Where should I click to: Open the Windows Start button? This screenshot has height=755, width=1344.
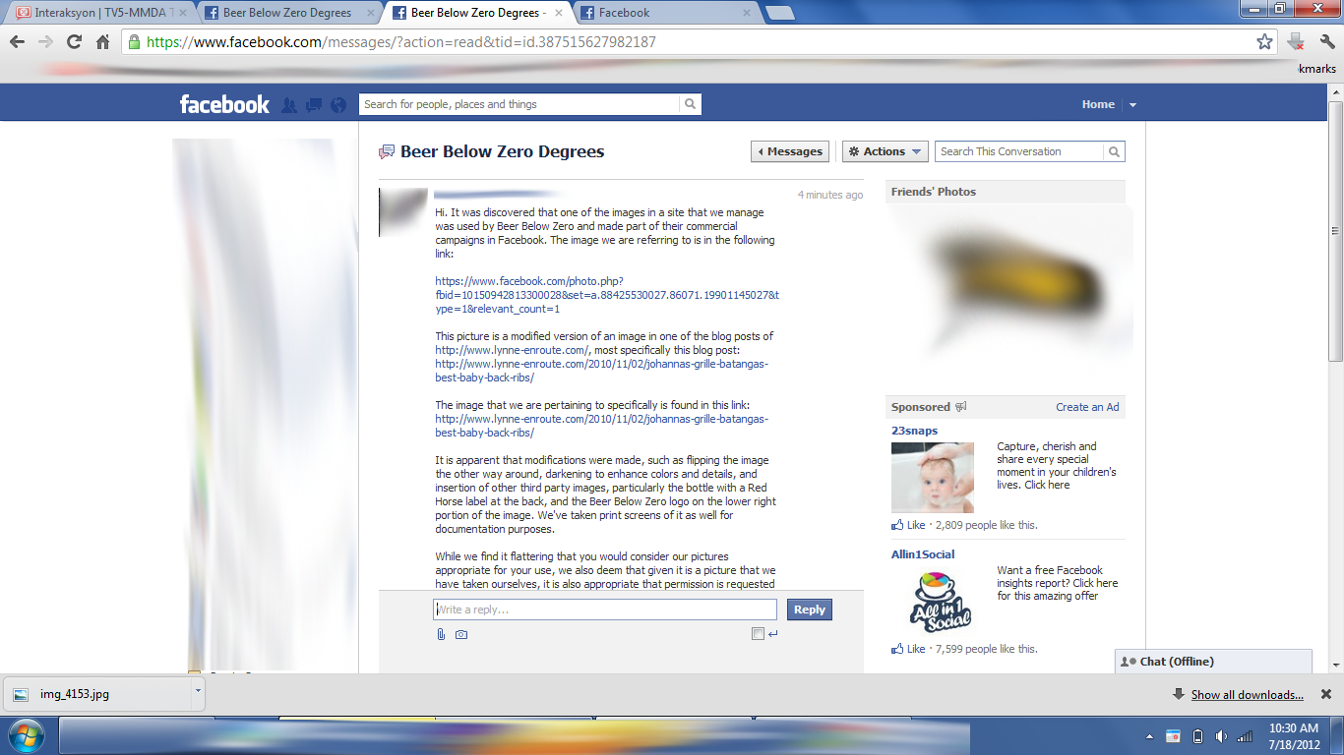[25, 736]
